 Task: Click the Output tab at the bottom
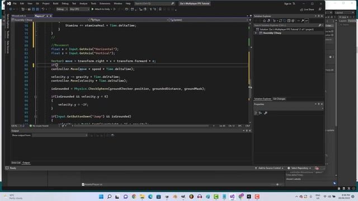[26, 162]
